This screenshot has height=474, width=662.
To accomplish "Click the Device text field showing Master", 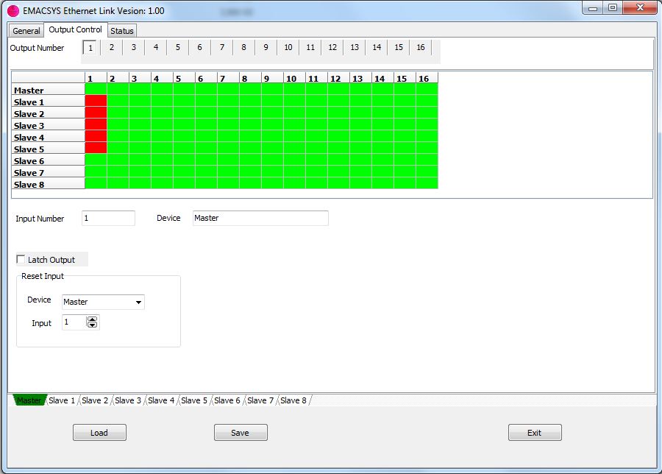I will 260,218.
